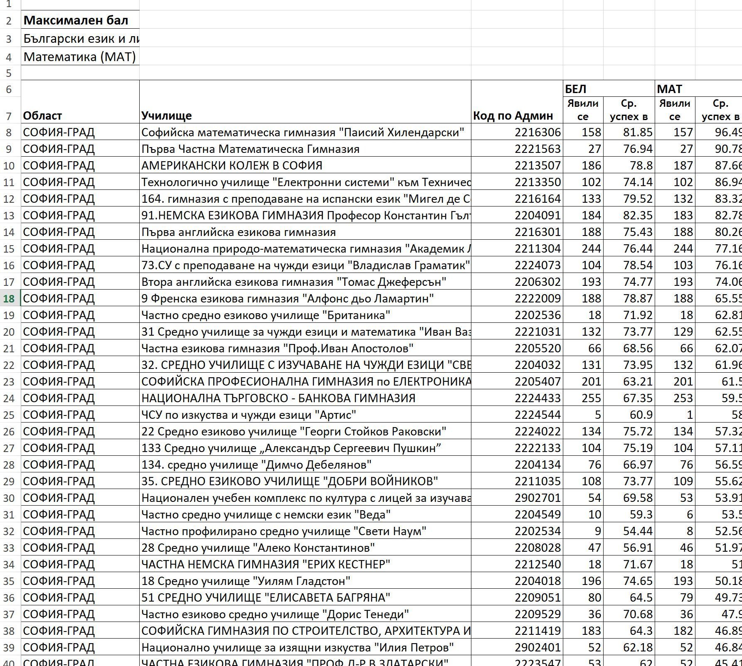742x666 pixels.
Task: Click the BEL count cell 158
Action: pos(583,132)
